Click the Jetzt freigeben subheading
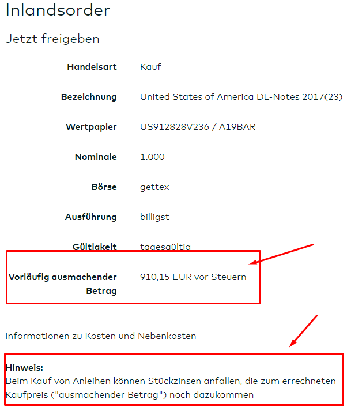This screenshot has width=351, height=410. pyautogui.click(x=52, y=39)
